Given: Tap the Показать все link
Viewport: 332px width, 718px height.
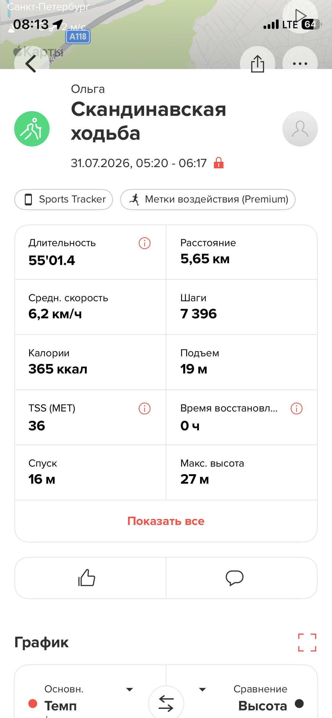Looking at the screenshot, I should tap(166, 521).
